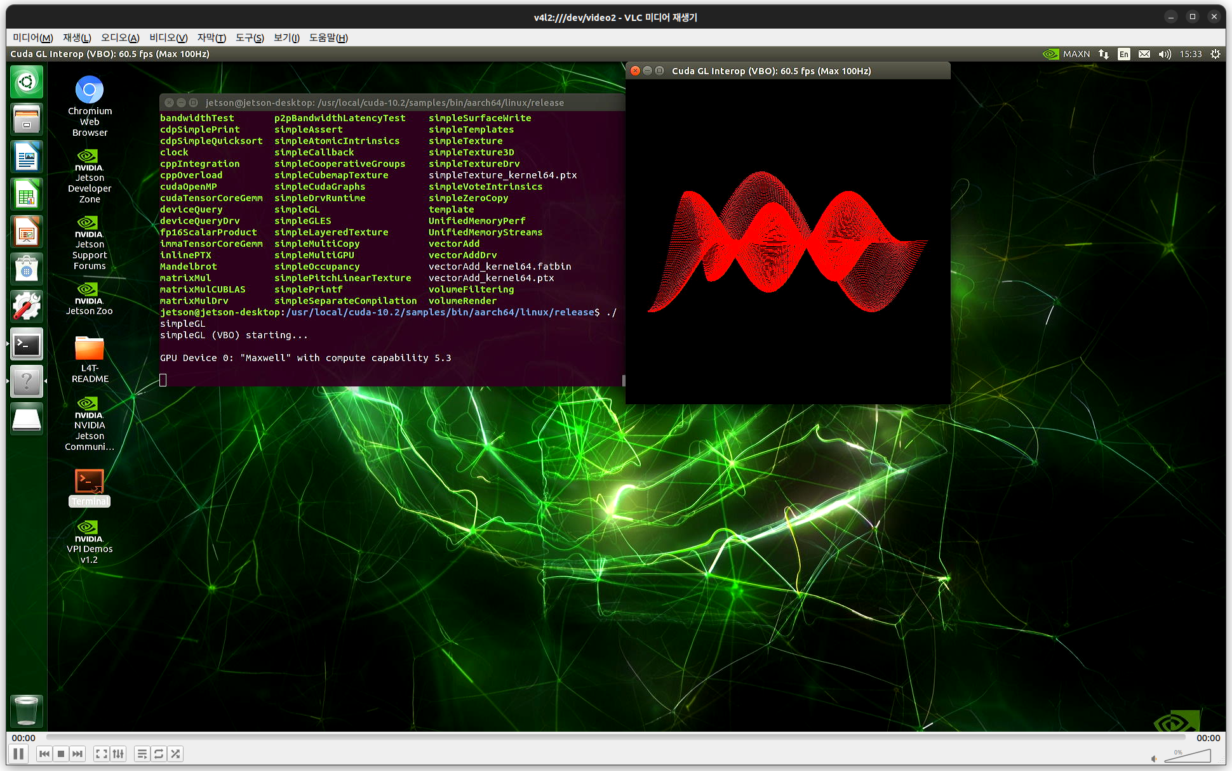Open the 오디오(A) menu

click(x=120, y=37)
